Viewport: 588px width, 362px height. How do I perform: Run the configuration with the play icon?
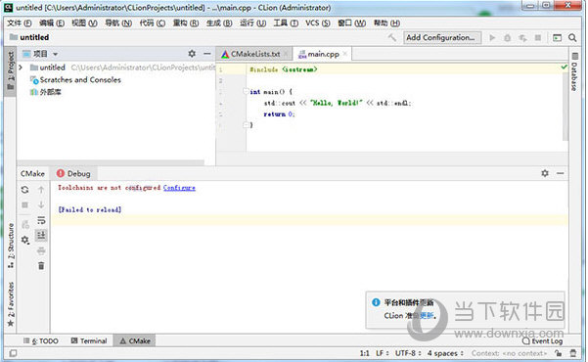(492, 37)
